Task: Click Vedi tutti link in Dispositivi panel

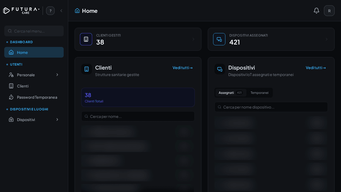Action: 316,68
